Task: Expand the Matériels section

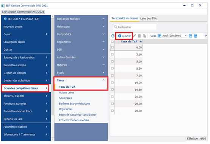Action: pyautogui.click(x=81, y=65)
